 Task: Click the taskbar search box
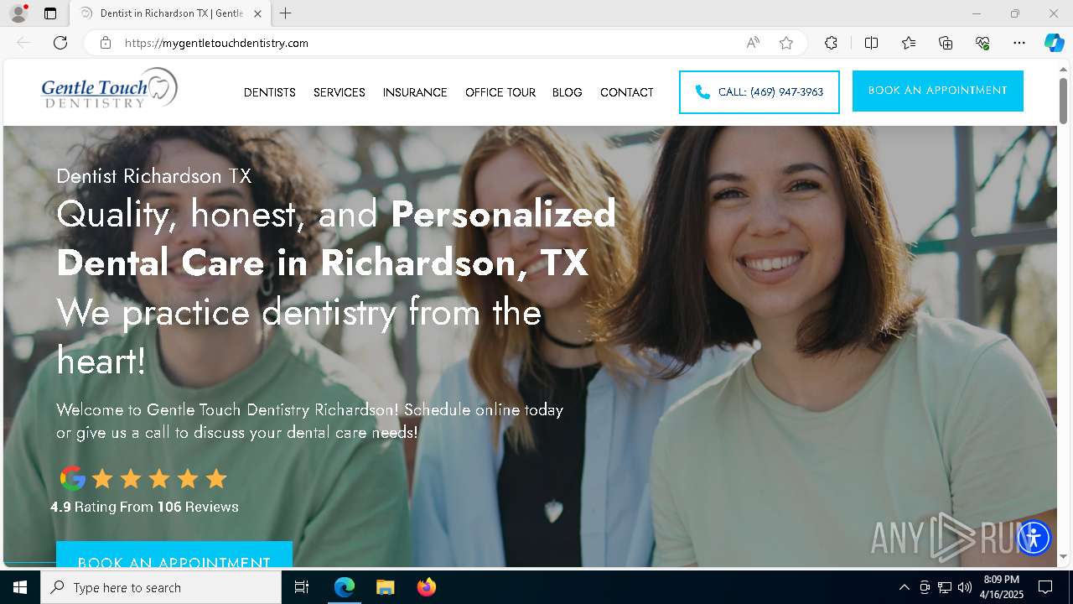tap(161, 587)
